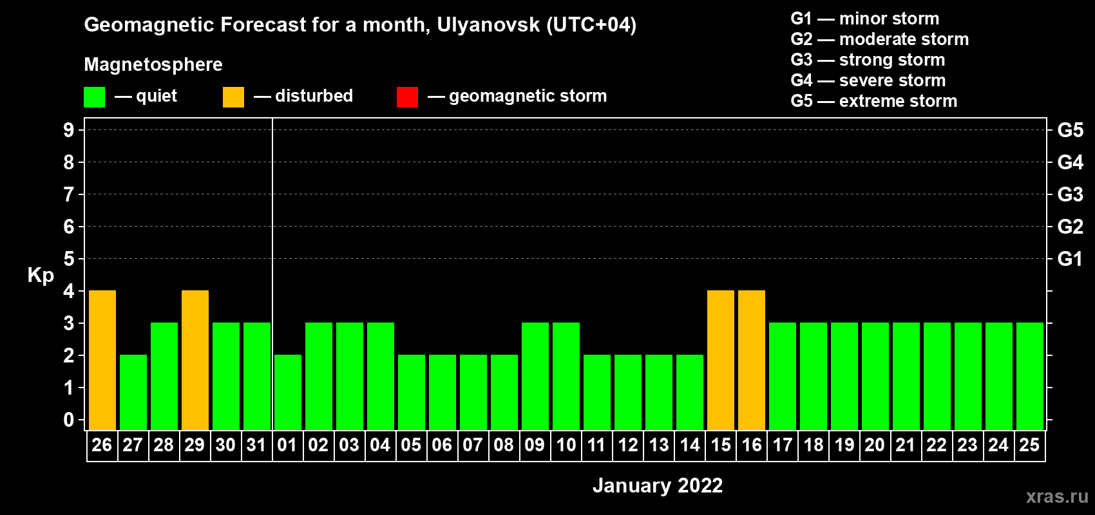Click the date label 31 on the axis
Viewport: 1095px width, 515px height.
[256, 445]
